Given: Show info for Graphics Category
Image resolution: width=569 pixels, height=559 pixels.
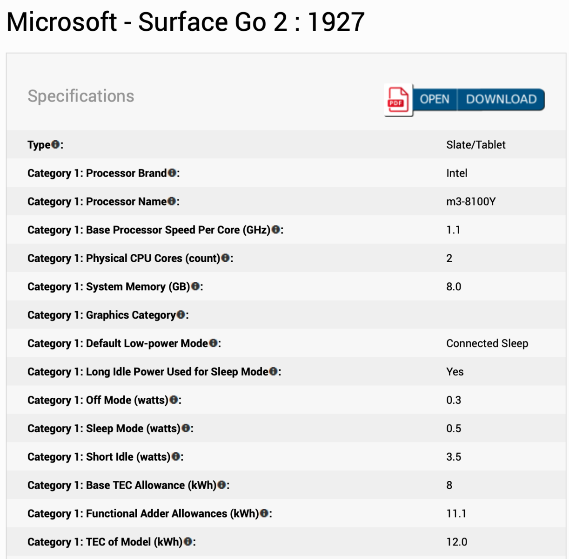Looking at the screenshot, I should point(181,315).
